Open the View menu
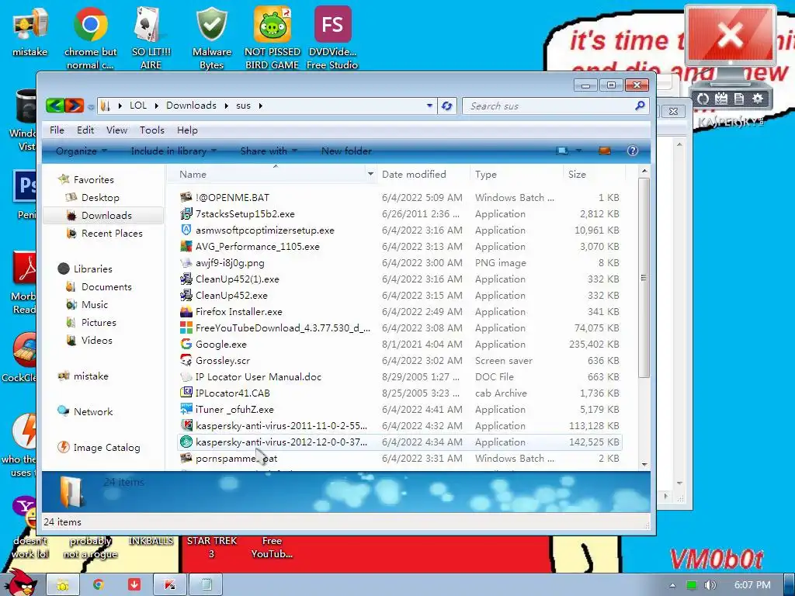 click(x=116, y=130)
